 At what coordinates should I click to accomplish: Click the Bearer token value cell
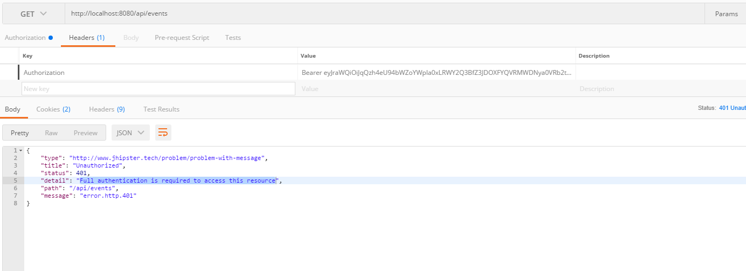pos(436,73)
